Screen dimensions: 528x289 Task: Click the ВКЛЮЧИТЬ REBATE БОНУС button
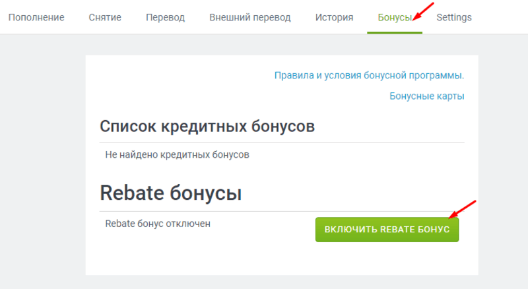pyautogui.click(x=387, y=230)
